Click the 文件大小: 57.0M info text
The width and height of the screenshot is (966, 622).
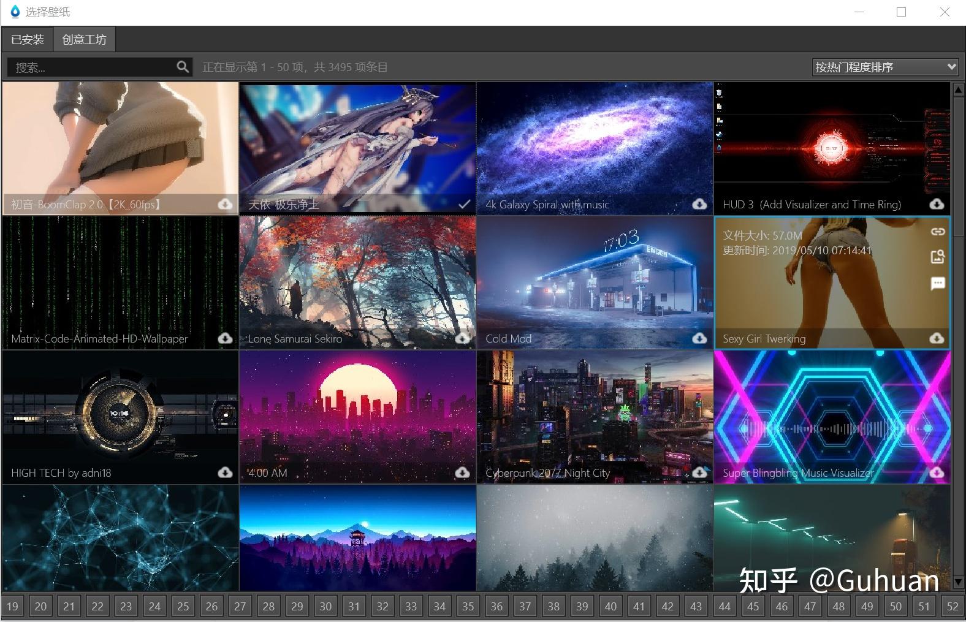pos(762,235)
